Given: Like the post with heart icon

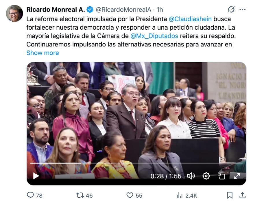Looking at the screenshot, I should 130,195.
